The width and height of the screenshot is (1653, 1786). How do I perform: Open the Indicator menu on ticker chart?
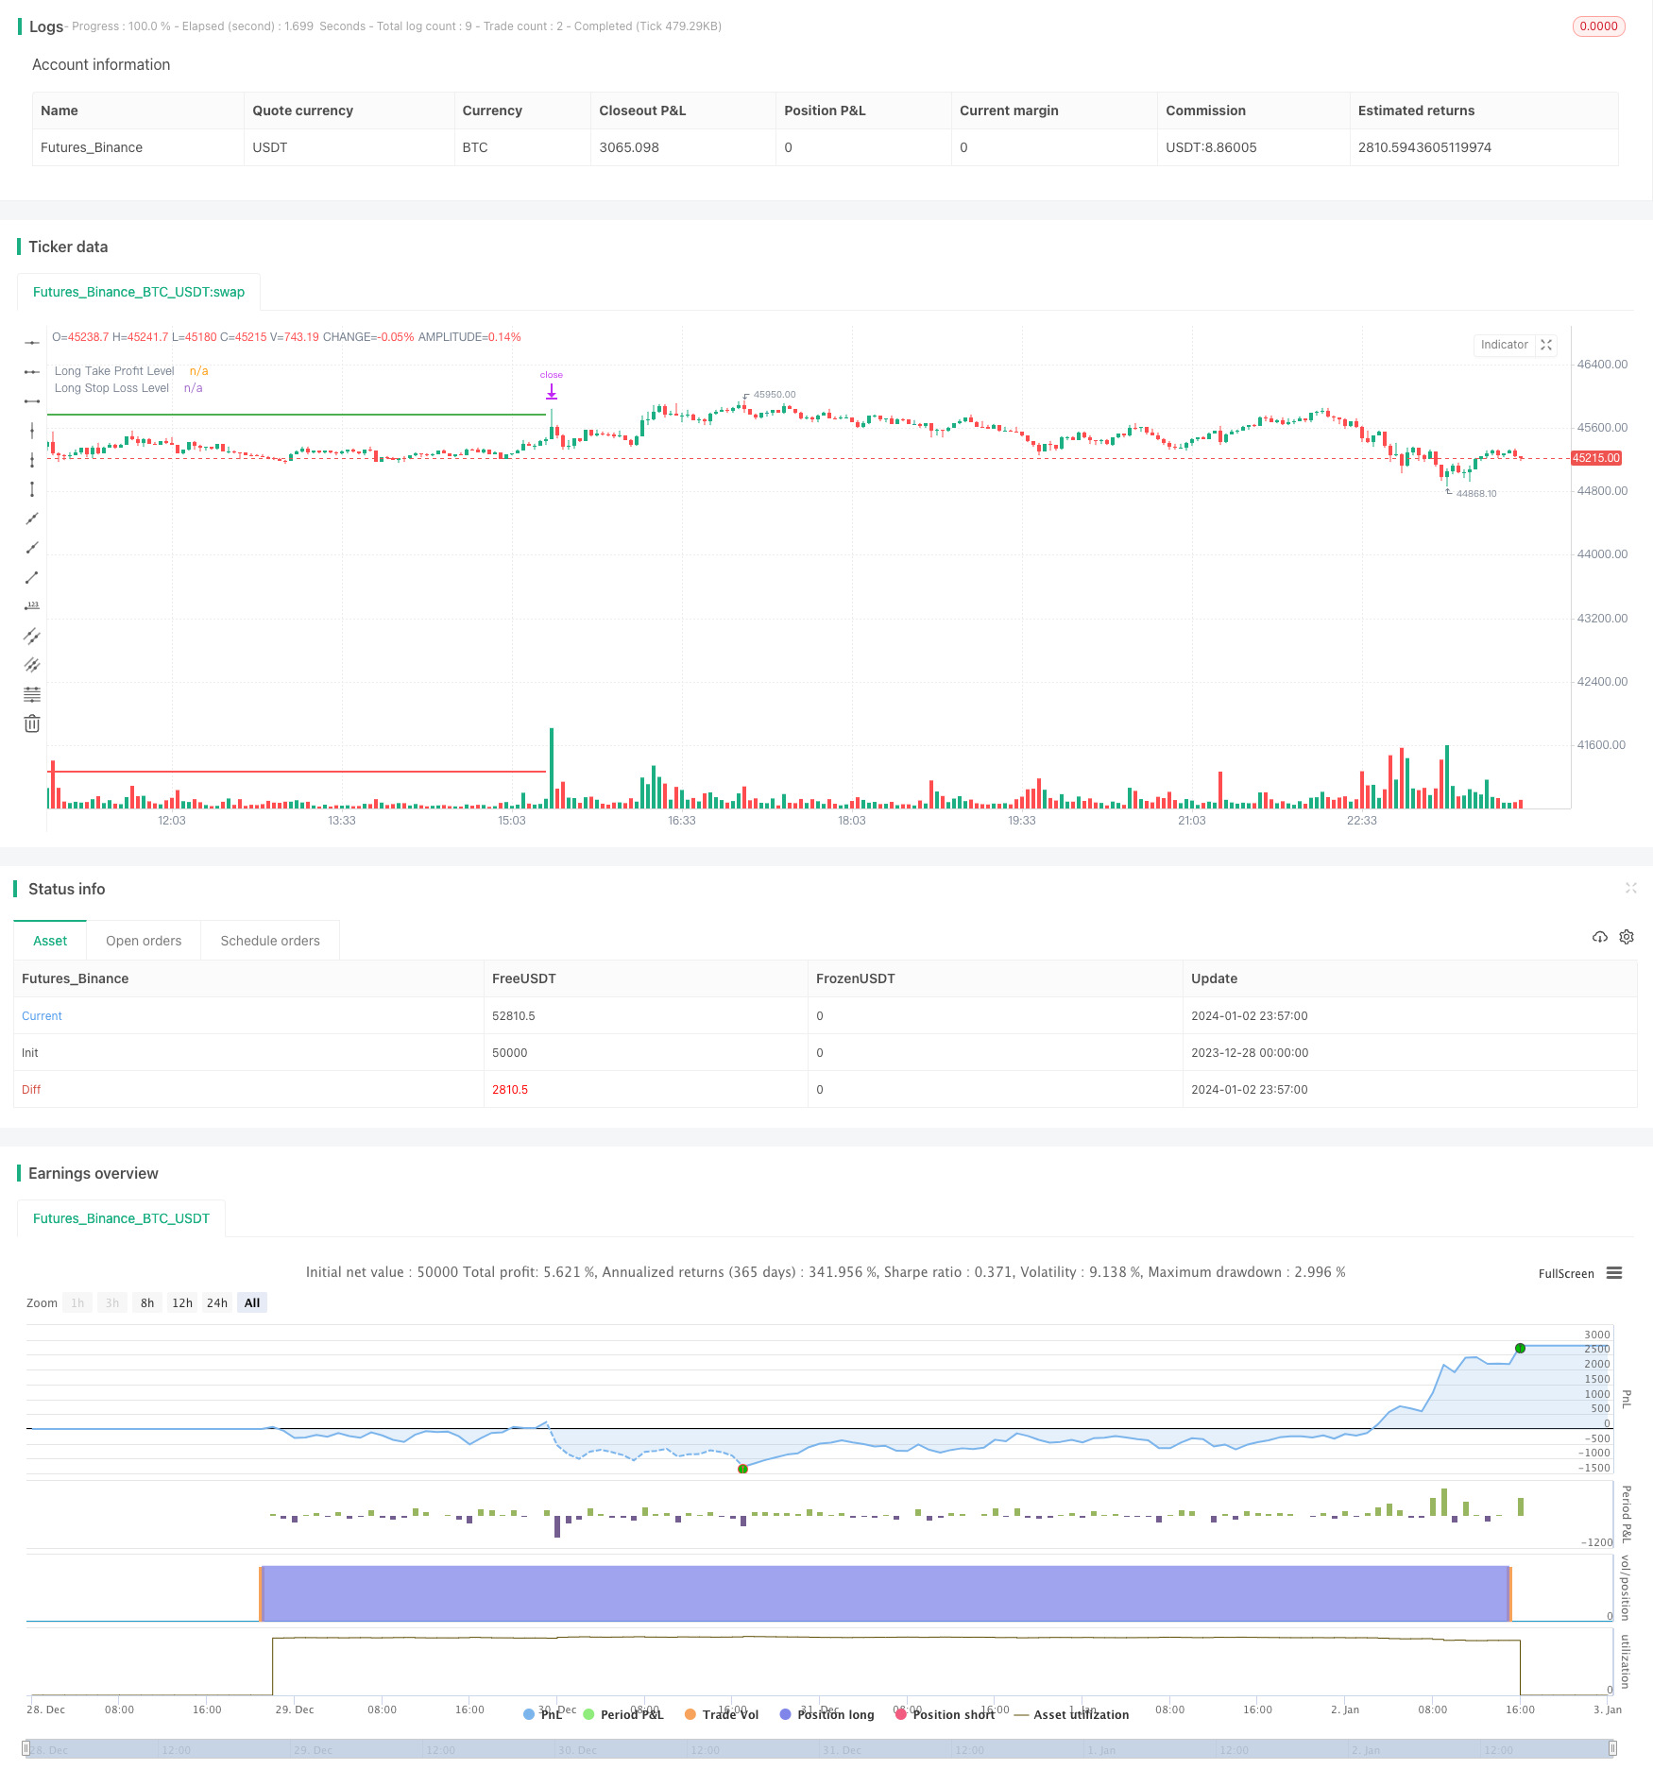pos(1505,345)
